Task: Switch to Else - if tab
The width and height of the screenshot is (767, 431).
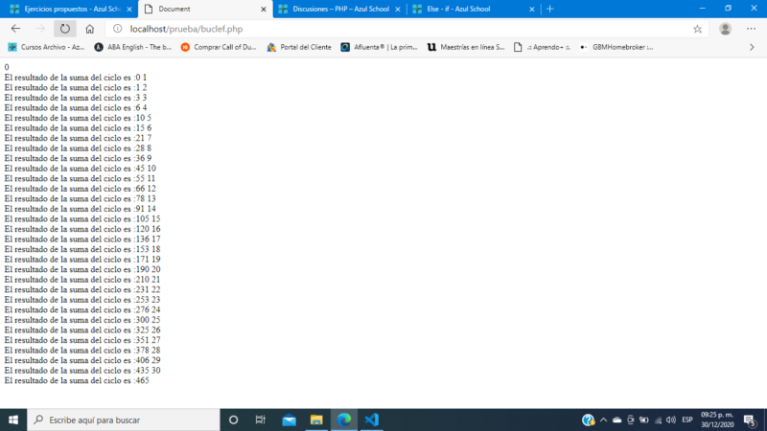Action: pyautogui.click(x=465, y=9)
